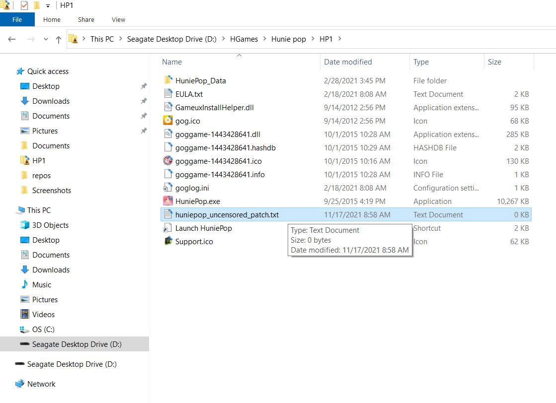This screenshot has height=403, width=556.
Task: Switch to the View ribbon tab
Action: point(118,20)
